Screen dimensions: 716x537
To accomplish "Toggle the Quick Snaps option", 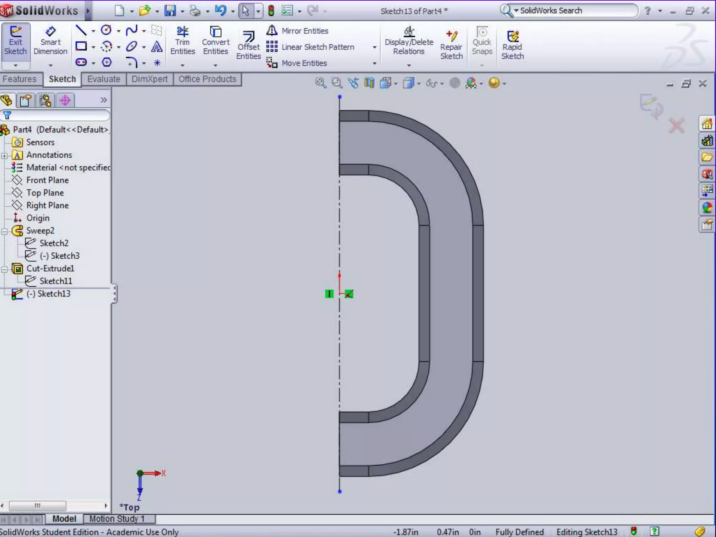I will coord(482,41).
